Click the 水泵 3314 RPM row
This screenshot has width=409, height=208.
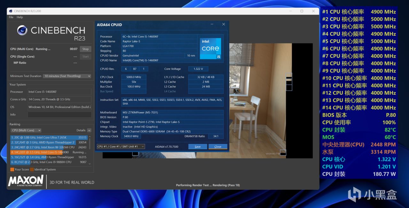[x=359, y=152]
